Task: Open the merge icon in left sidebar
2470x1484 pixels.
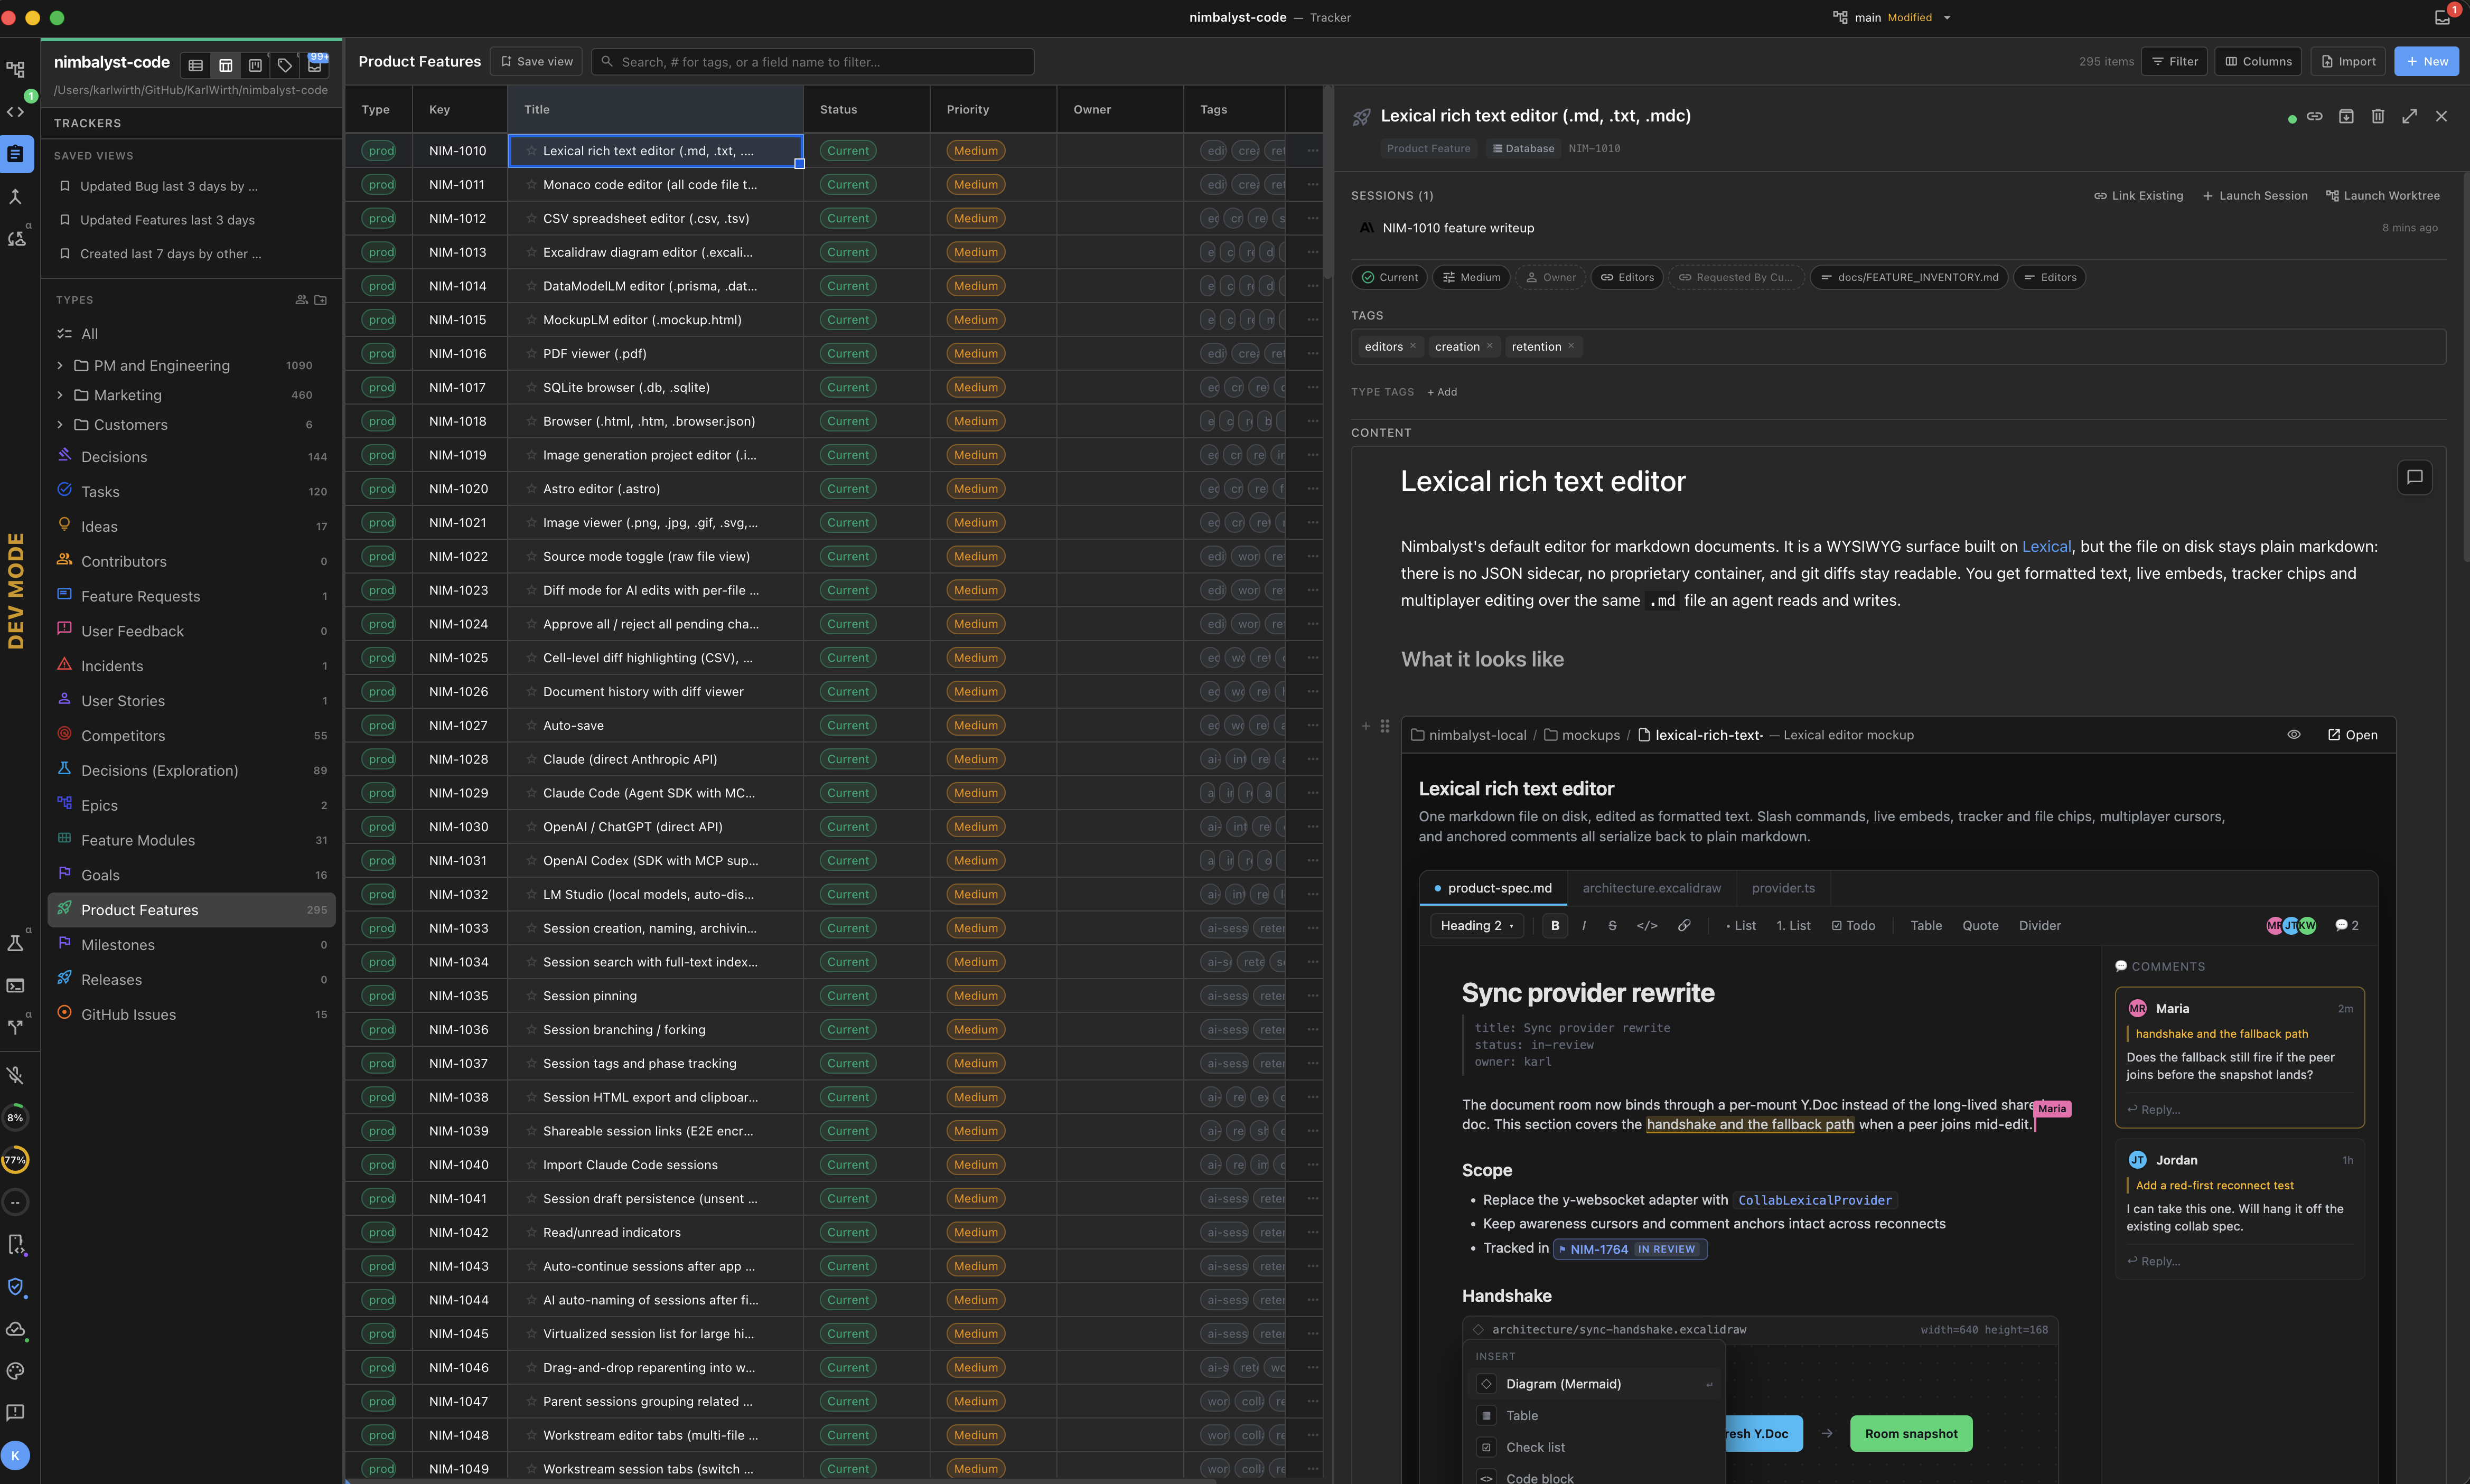Action: (x=16, y=197)
